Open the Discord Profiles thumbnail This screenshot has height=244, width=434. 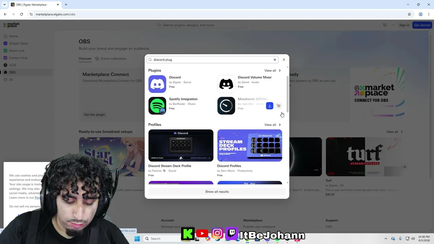click(250, 145)
